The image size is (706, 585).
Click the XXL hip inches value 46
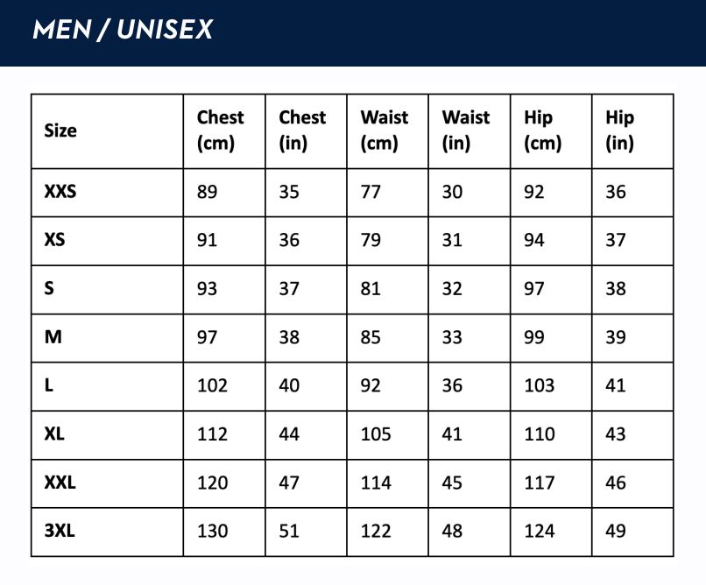616,483
